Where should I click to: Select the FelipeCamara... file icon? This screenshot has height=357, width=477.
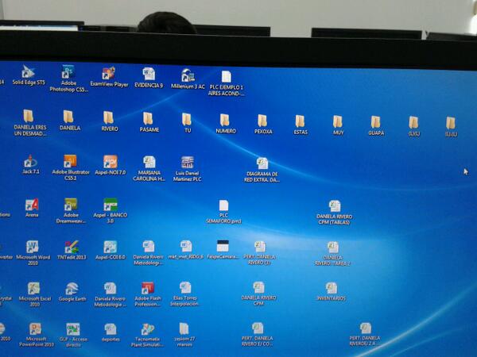(x=223, y=250)
